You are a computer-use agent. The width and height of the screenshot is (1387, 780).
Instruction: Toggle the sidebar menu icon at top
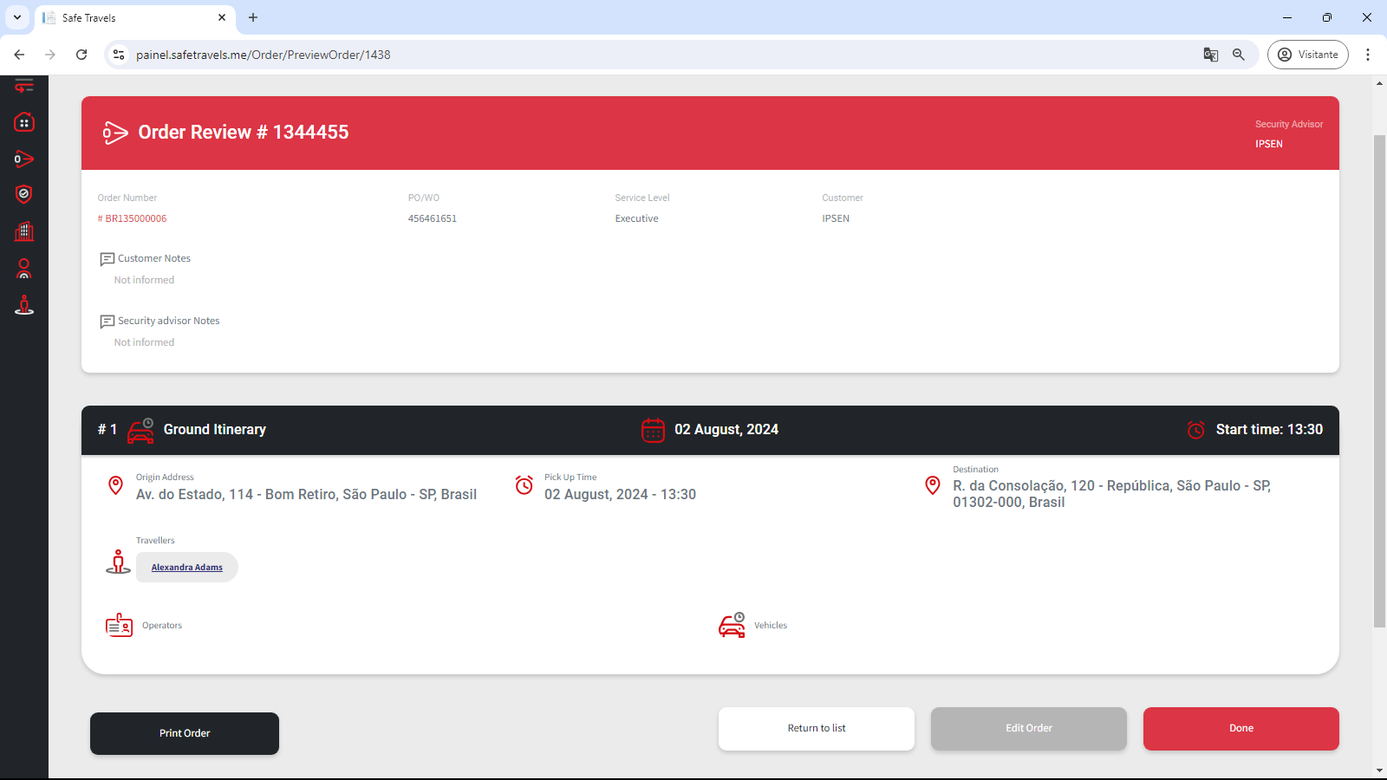coord(24,86)
